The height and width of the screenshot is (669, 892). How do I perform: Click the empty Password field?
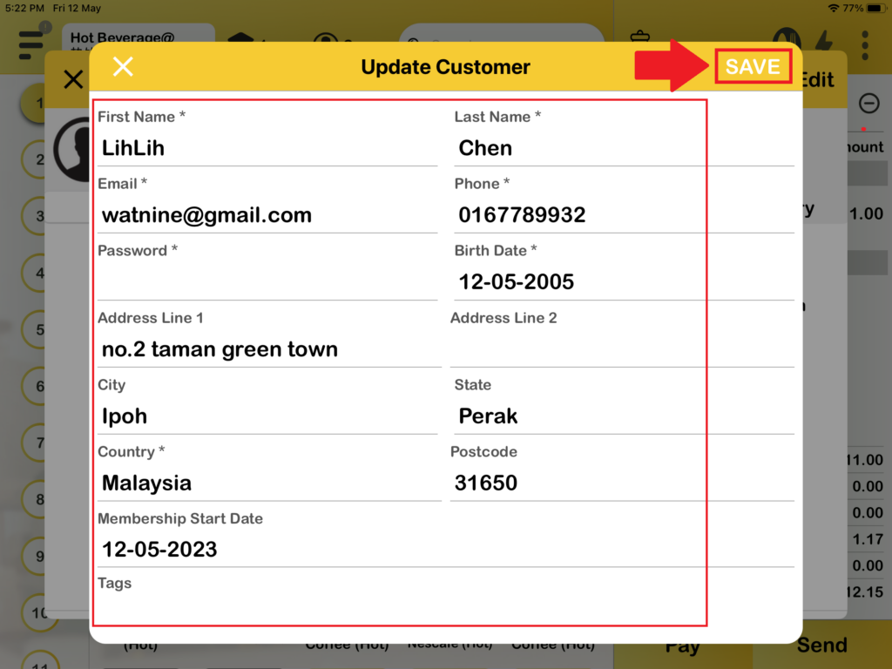click(x=267, y=282)
